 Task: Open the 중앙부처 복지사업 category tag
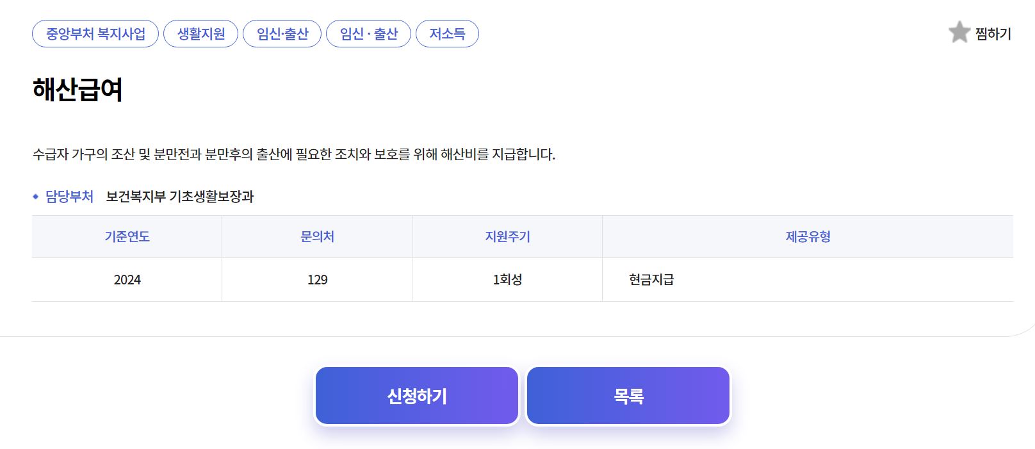point(94,34)
